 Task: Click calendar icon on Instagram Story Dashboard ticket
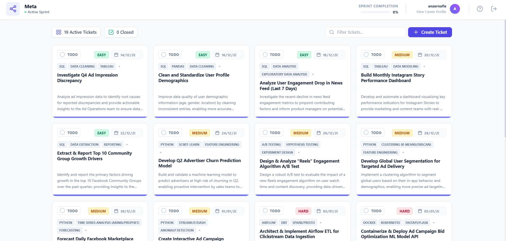[x=420, y=55]
